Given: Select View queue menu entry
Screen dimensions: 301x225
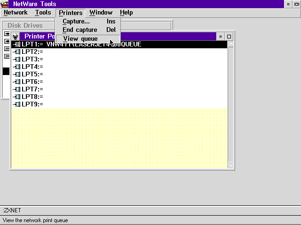Looking at the screenshot, I should [x=88, y=39].
